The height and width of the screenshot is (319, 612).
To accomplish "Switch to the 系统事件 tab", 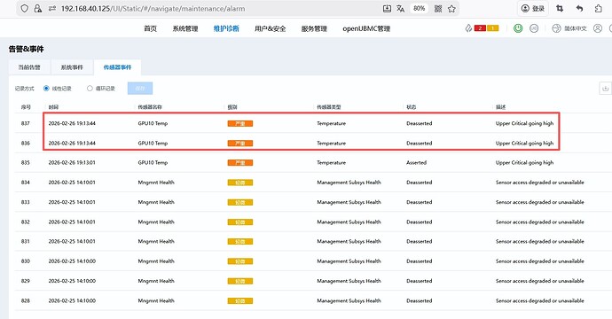I will 72,67.
